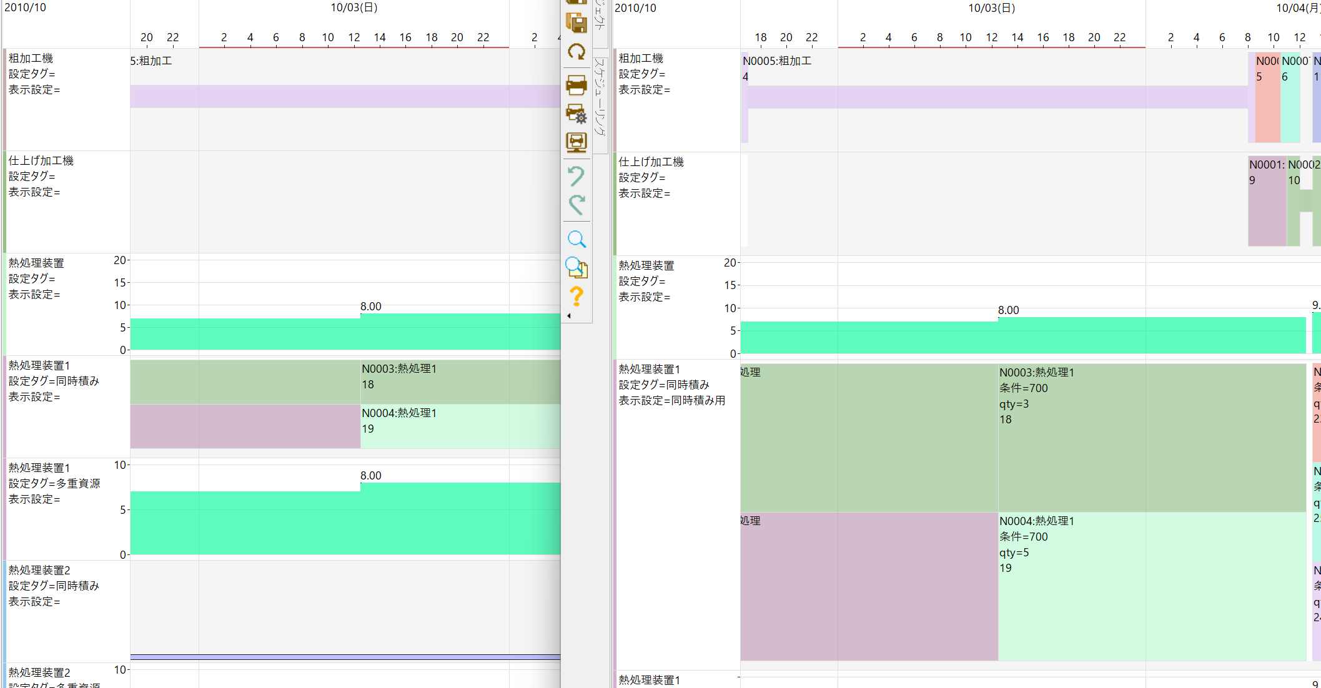1321x688 pixels.
Task: Select N0003:熱処理1 bar in the left chart
Action: (460, 382)
